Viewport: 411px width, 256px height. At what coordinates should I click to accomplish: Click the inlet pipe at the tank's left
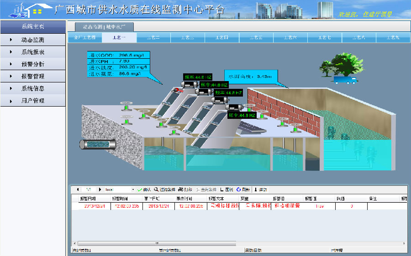point(98,144)
